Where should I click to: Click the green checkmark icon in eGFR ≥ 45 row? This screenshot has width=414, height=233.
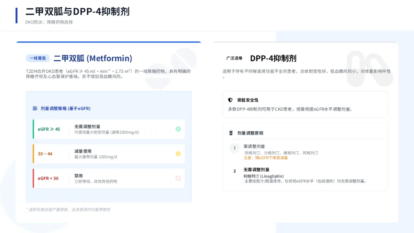pyautogui.click(x=178, y=129)
